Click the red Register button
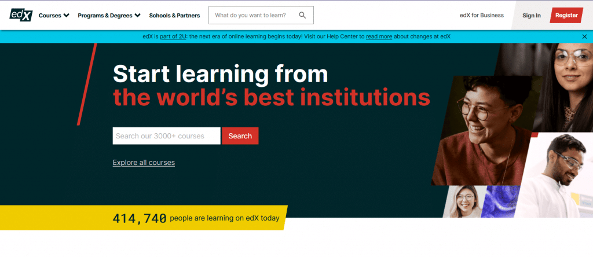The width and height of the screenshot is (593, 257). [566, 15]
